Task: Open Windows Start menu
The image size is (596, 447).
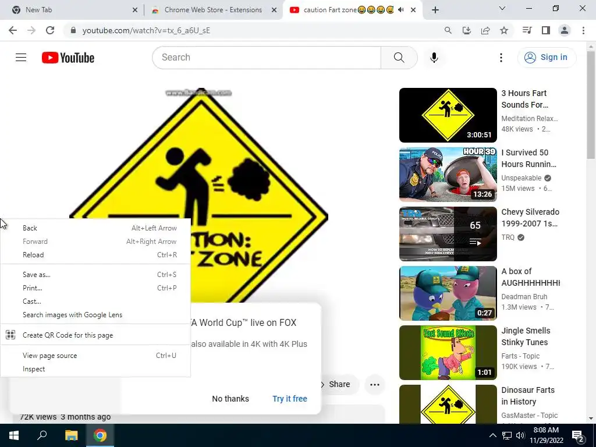Action: tap(14, 435)
